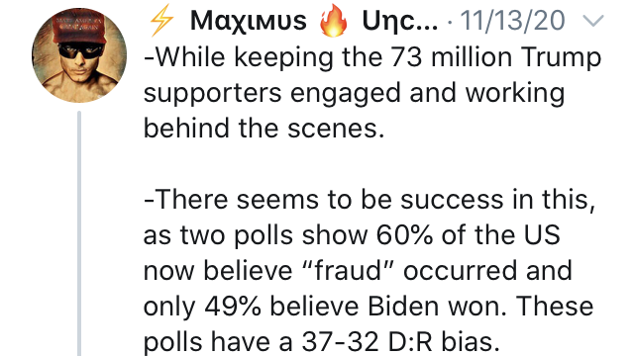The image size is (634, 356).
Task: Click the truncated name ending in an ellipsis
Action: point(400,21)
